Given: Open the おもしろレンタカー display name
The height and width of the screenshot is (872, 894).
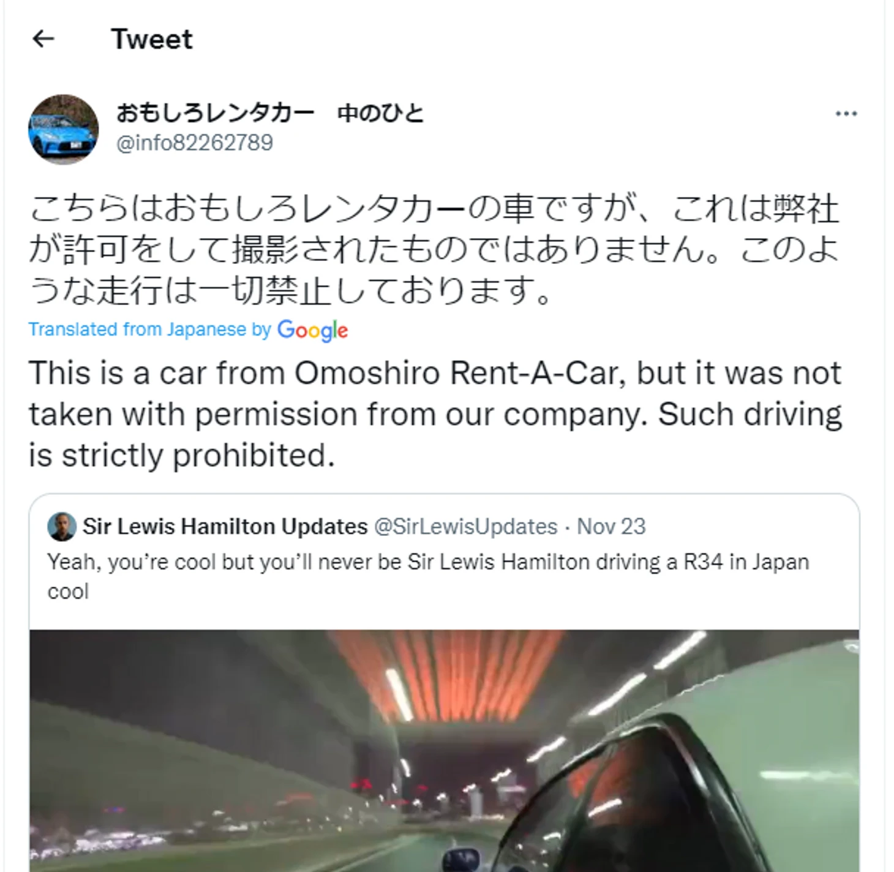Looking at the screenshot, I should coord(215,113).
